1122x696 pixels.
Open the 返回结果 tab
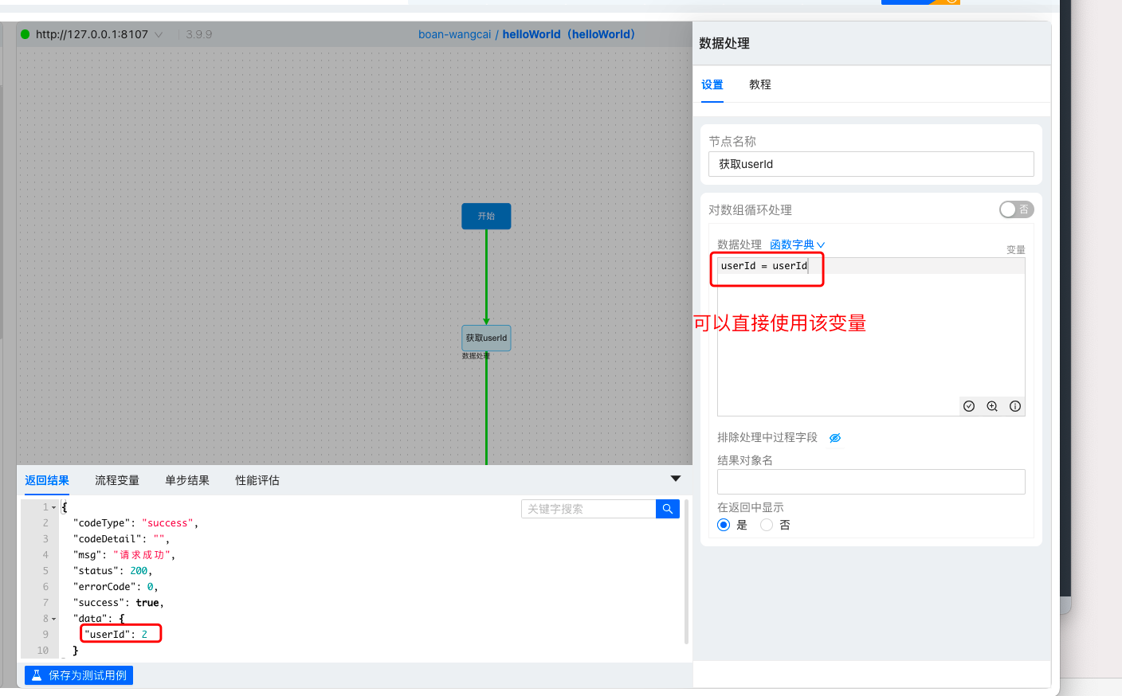[x=47, y=480]
